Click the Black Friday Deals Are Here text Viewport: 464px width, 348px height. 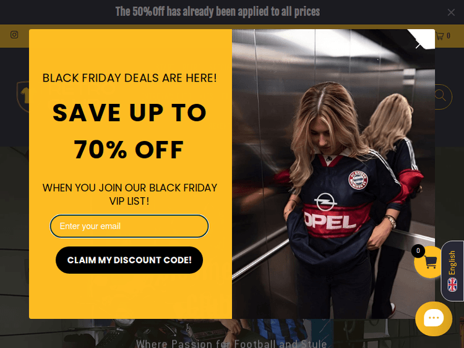130,78
